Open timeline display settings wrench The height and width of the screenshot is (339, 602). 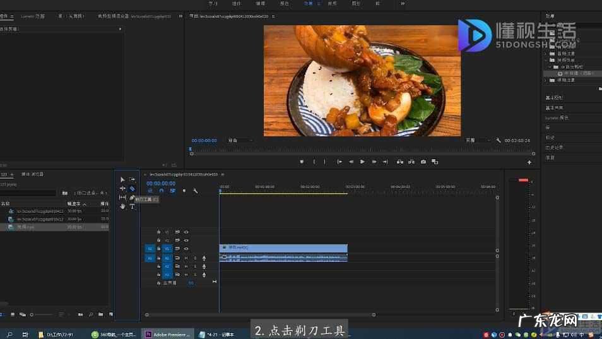tap(196, 191)
